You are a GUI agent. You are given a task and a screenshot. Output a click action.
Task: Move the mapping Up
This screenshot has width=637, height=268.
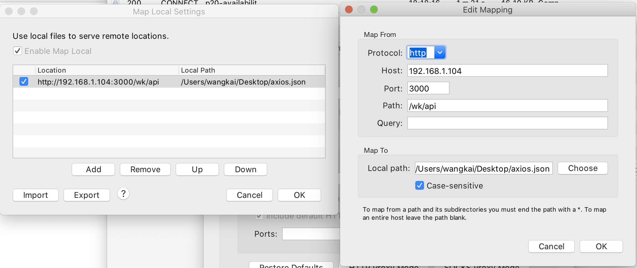197,169
